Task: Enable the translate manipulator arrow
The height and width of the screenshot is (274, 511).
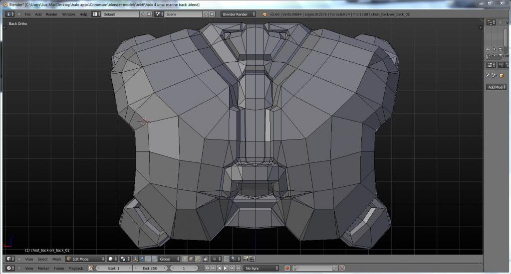Action: tap(141, 259)
